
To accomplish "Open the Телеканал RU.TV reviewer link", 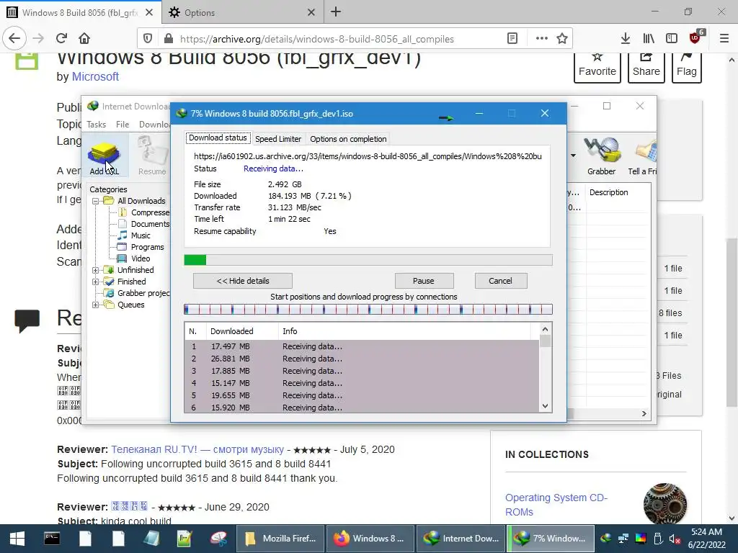I will (x=197, y=449).
